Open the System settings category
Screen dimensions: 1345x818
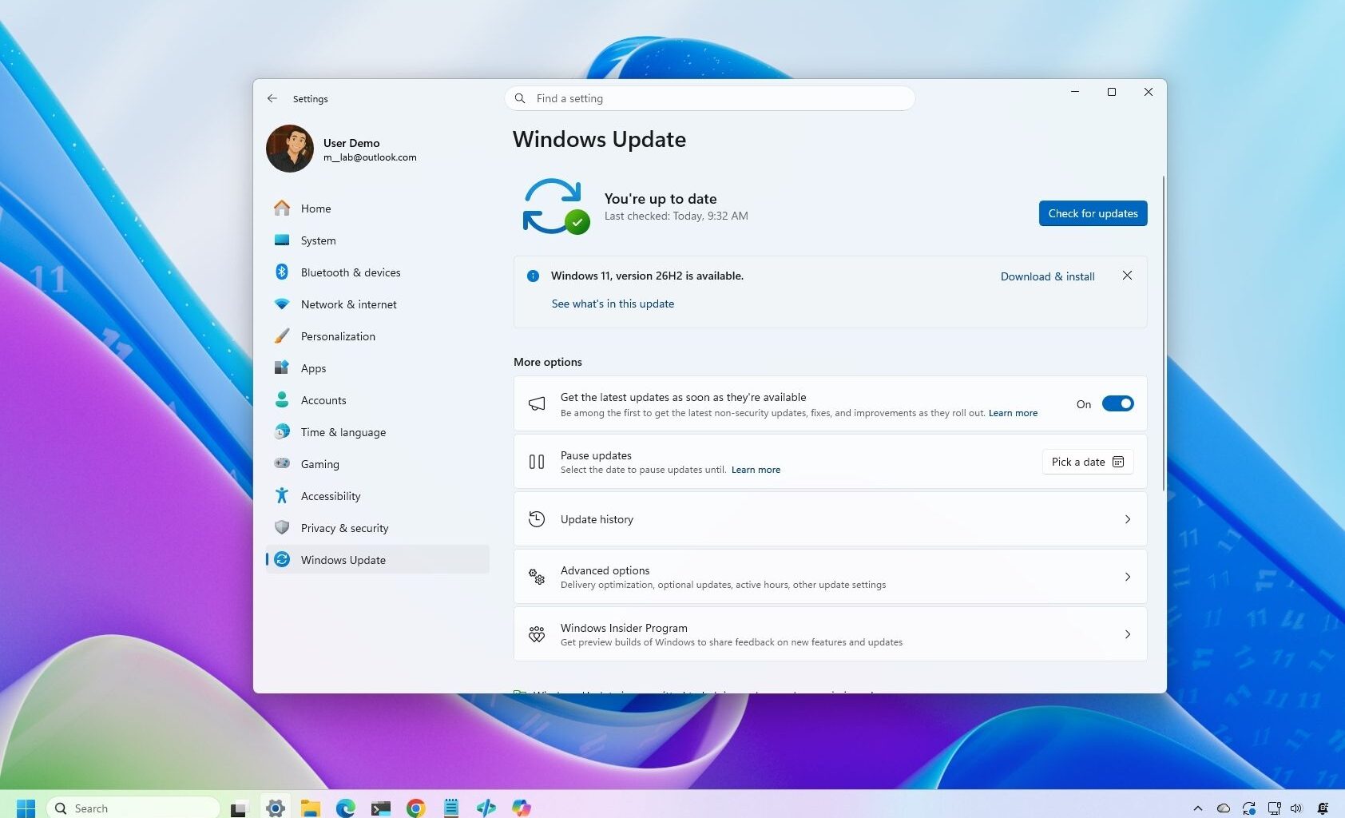pos(377,240)
